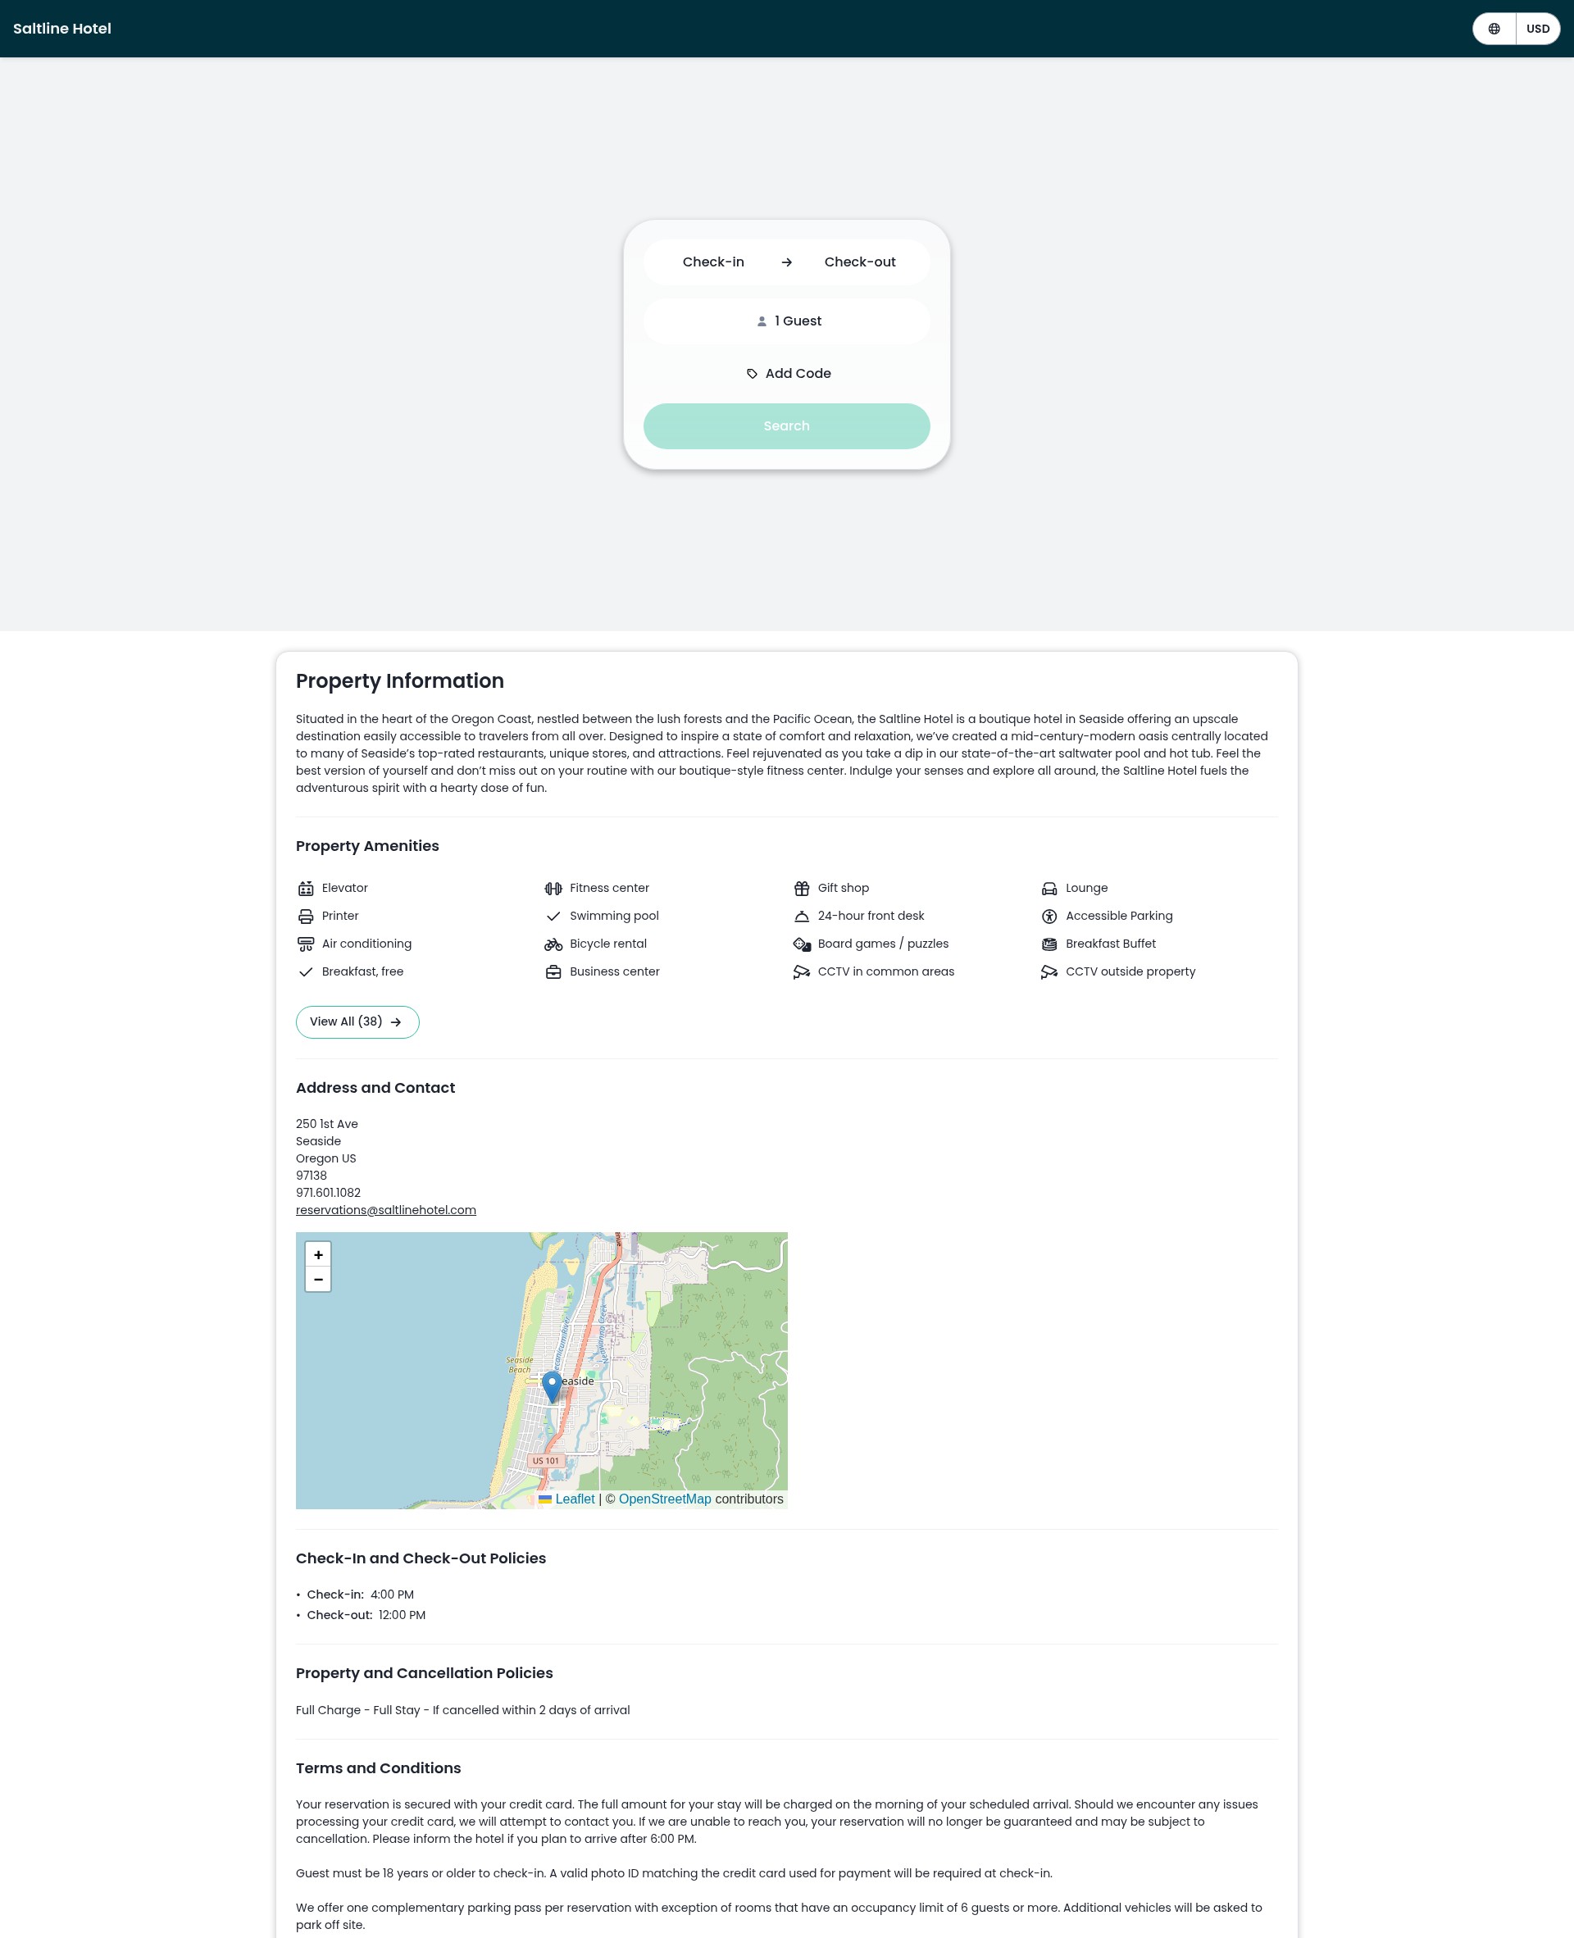The image size is (1574, 1938).
Task: Select the Check-in date field
Action: [712, 262]
